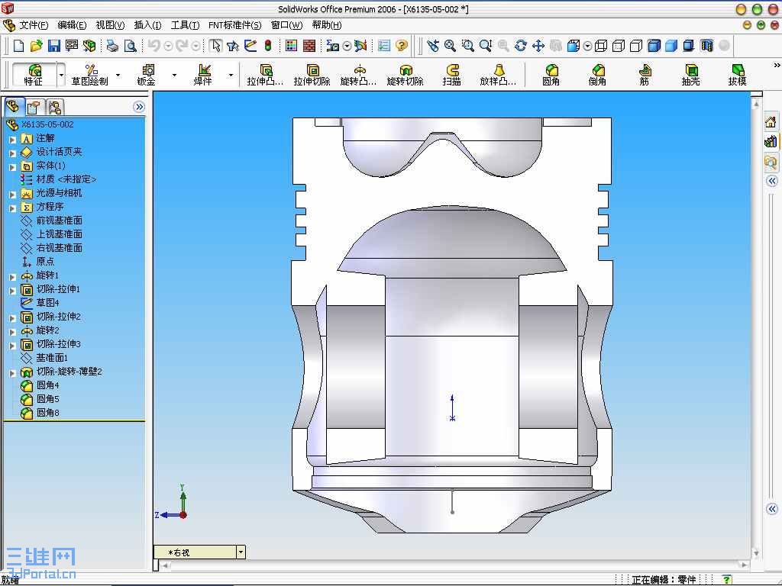Open dropdown arrow next to 焊件
Screen dimensions: 782x586
(x=231, y=75)
